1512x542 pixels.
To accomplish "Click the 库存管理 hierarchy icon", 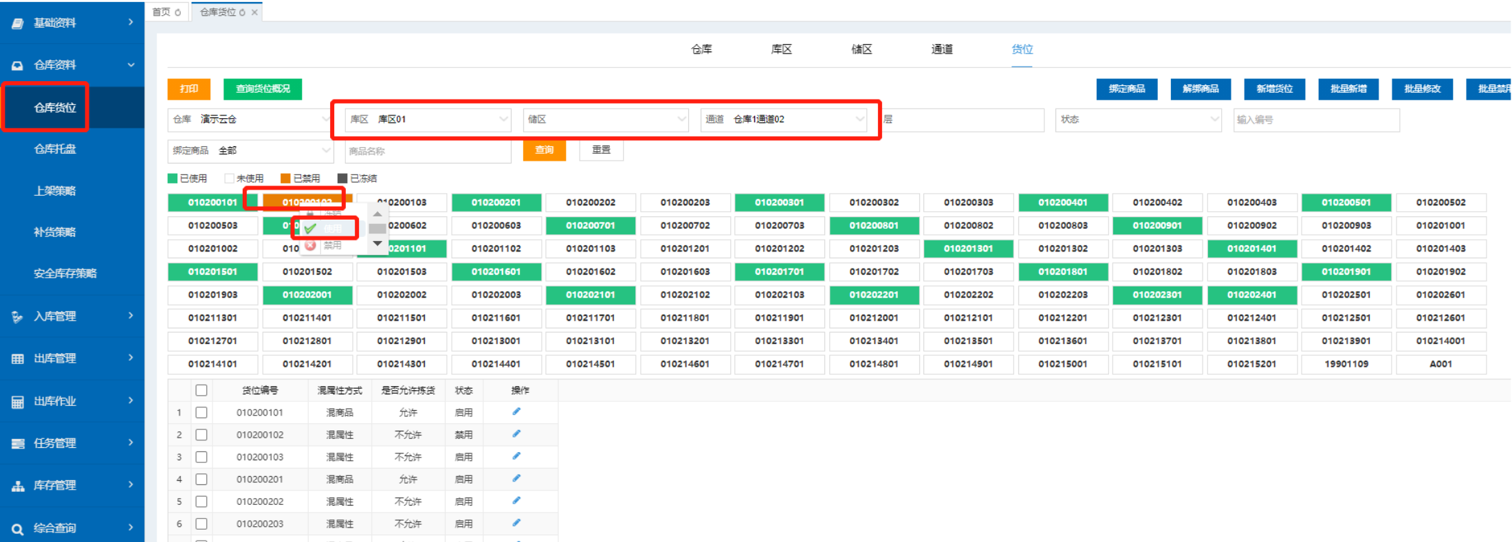I will [18, 486].
